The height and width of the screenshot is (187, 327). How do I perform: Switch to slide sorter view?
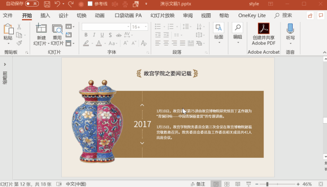tap(227, 184)
